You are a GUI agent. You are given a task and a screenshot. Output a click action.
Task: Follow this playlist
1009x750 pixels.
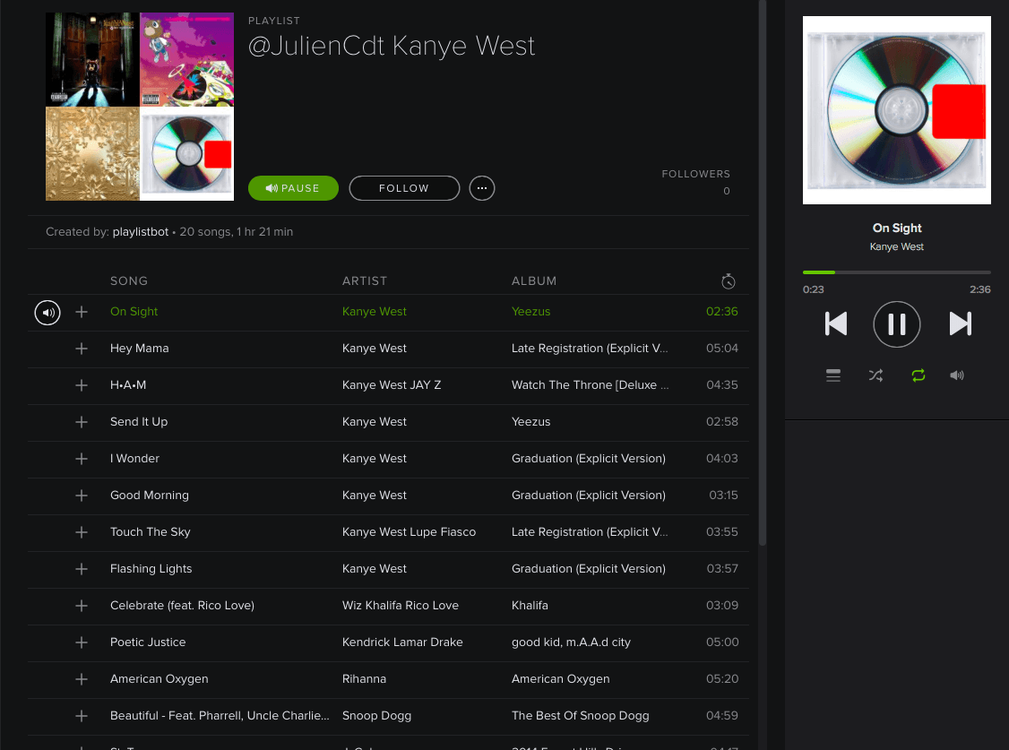[404, 188]
